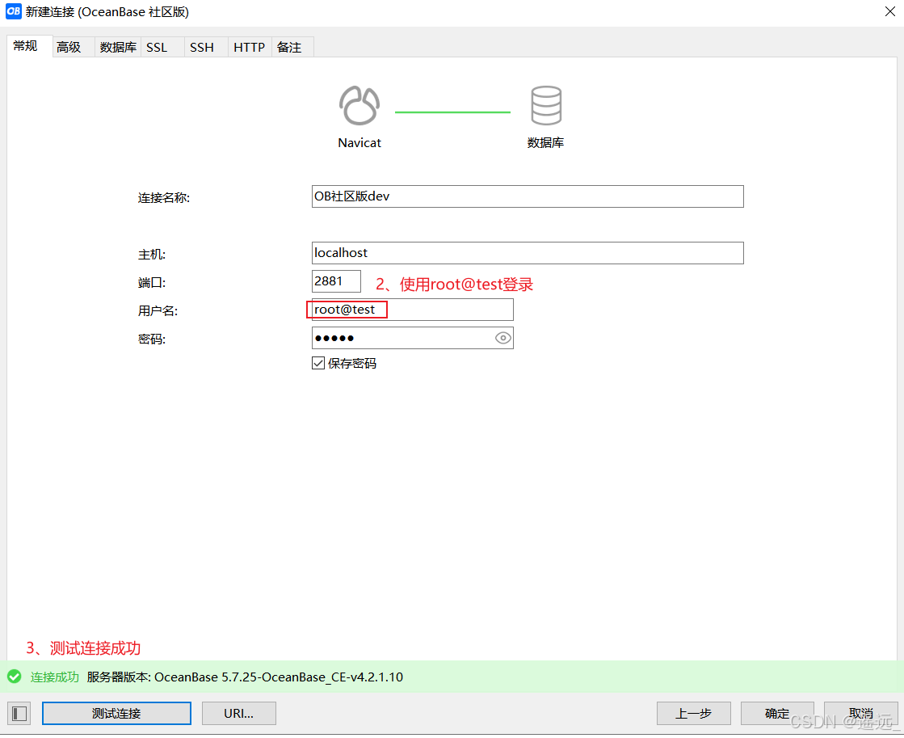Click the Navicat logo icon

(359, 106)
